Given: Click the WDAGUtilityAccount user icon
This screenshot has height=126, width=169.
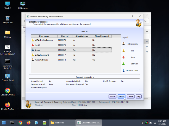Looking at the screenshot, I should pyautogui.click(x=33, y=40).
